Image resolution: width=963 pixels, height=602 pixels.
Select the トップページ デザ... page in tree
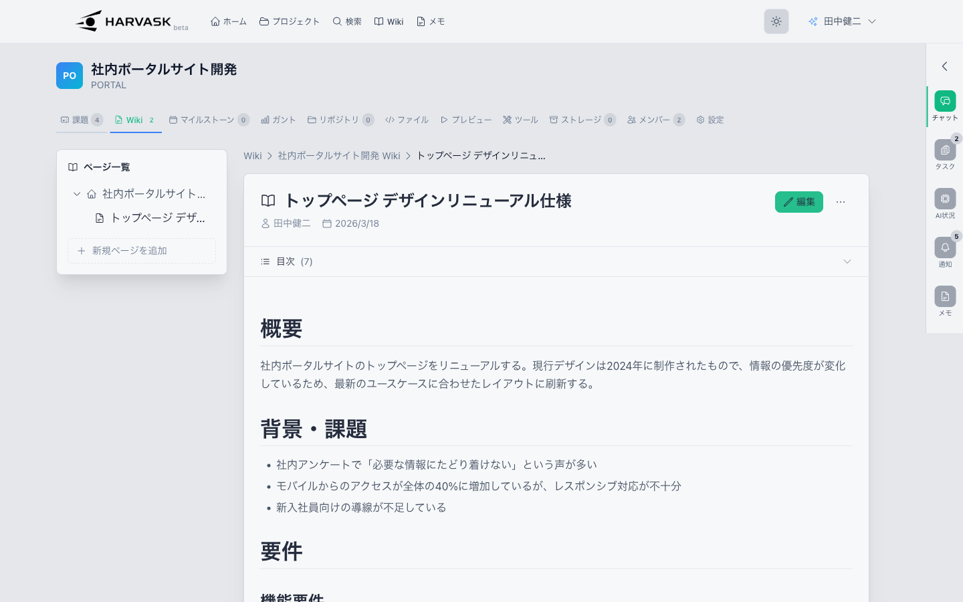click(x=157, y=218)
